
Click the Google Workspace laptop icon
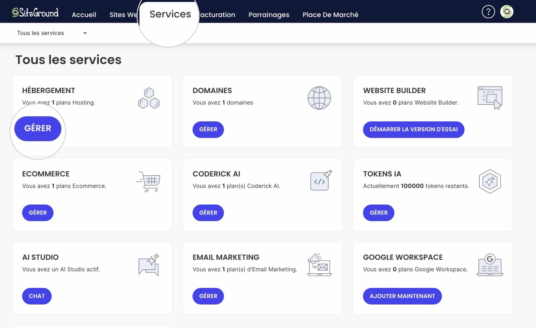click(x=490, y=265)
